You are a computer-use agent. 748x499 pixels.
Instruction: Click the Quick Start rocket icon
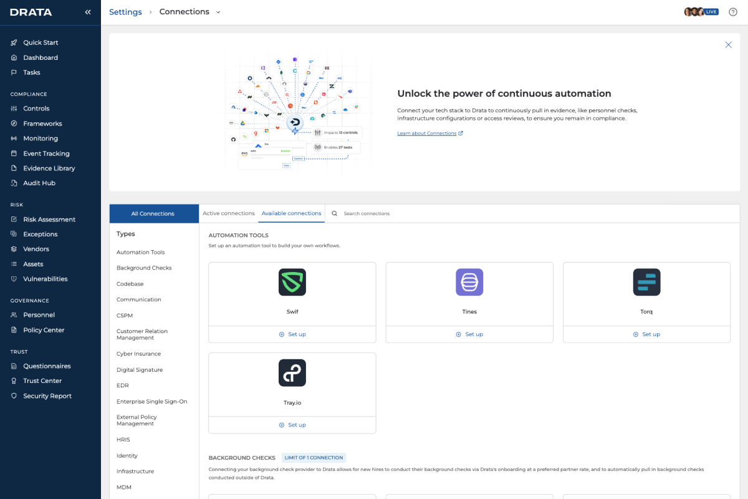click(x=14, y=42)
